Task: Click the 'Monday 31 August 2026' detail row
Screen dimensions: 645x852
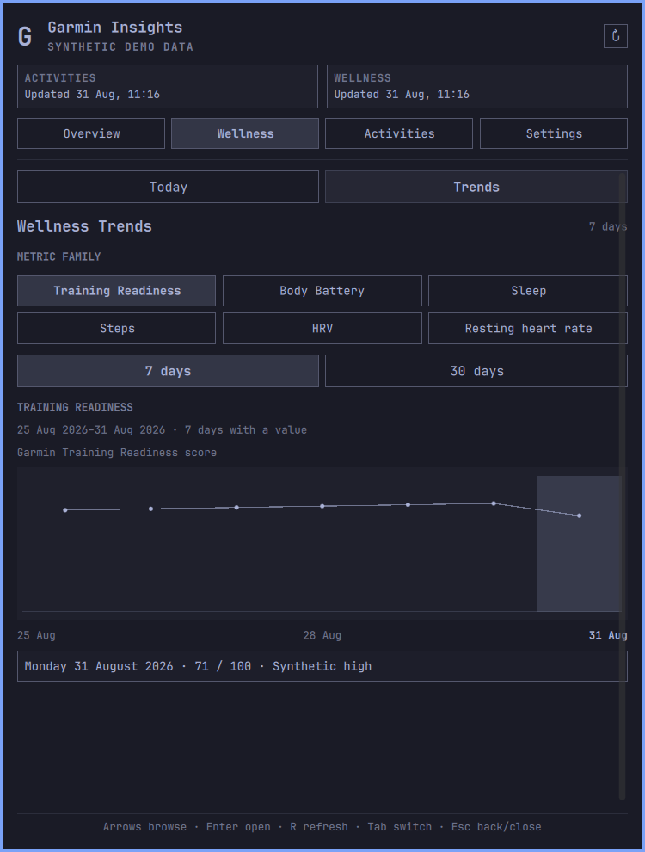Action: [x=322, y=666]
